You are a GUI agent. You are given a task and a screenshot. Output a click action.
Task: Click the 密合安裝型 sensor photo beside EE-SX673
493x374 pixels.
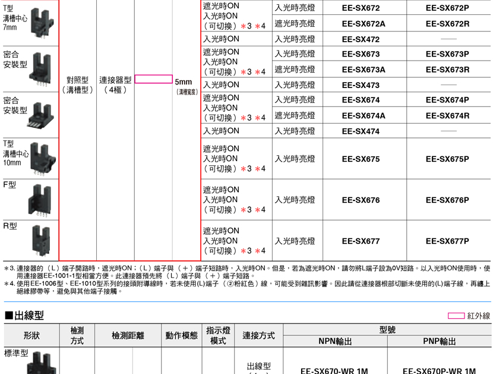tap(40, 69)
